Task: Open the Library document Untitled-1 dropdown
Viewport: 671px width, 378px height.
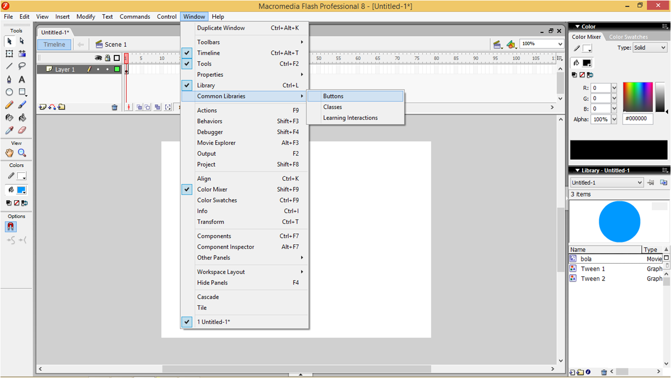Action: pos(607,182)
